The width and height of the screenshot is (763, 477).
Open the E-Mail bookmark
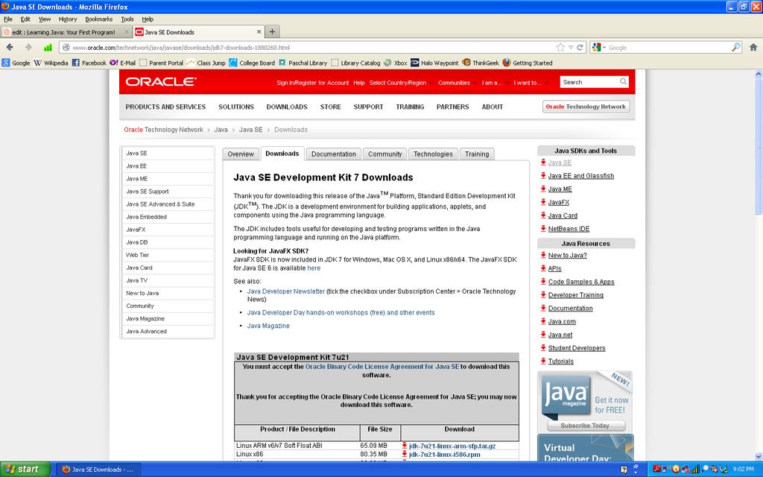tap(123, 63)
